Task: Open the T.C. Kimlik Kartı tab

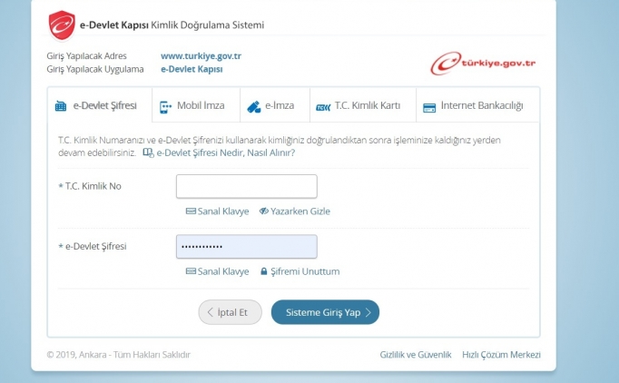Action: click(367, 106)
